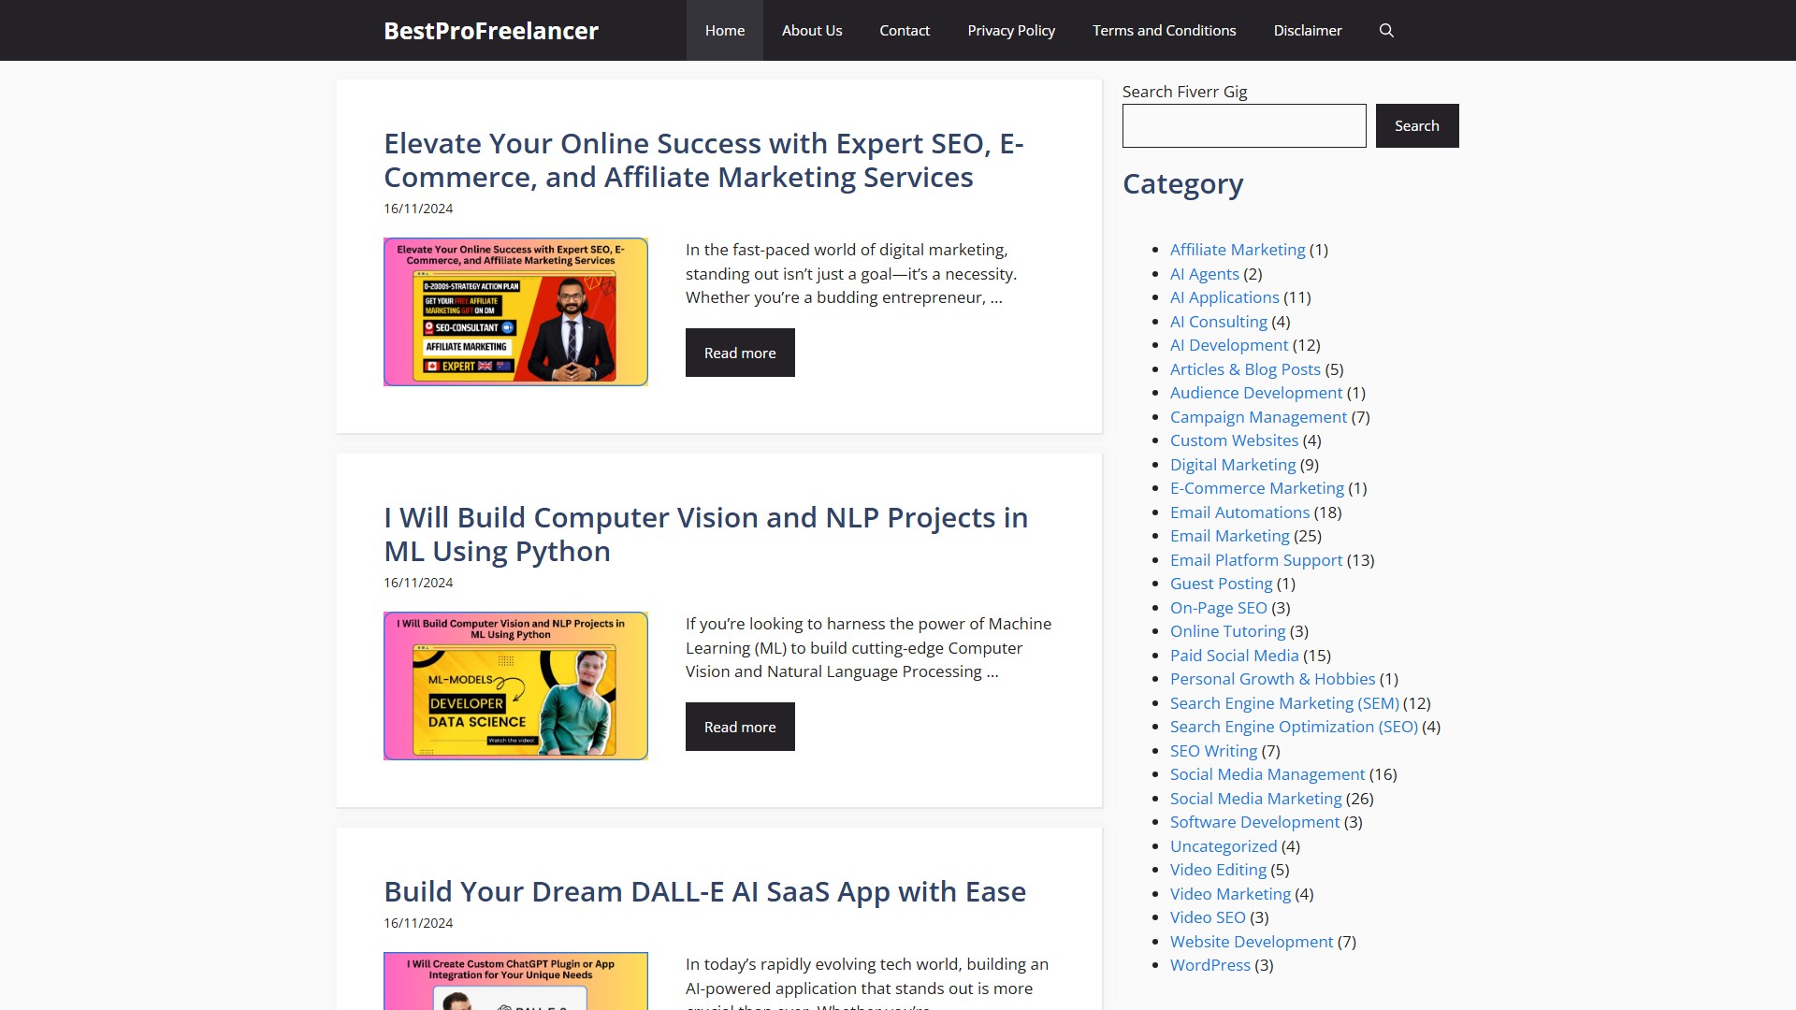The height and width of the screenshot is (1010, 1796).
Task: Browse the Website Development category
Action: [1252, 942]
